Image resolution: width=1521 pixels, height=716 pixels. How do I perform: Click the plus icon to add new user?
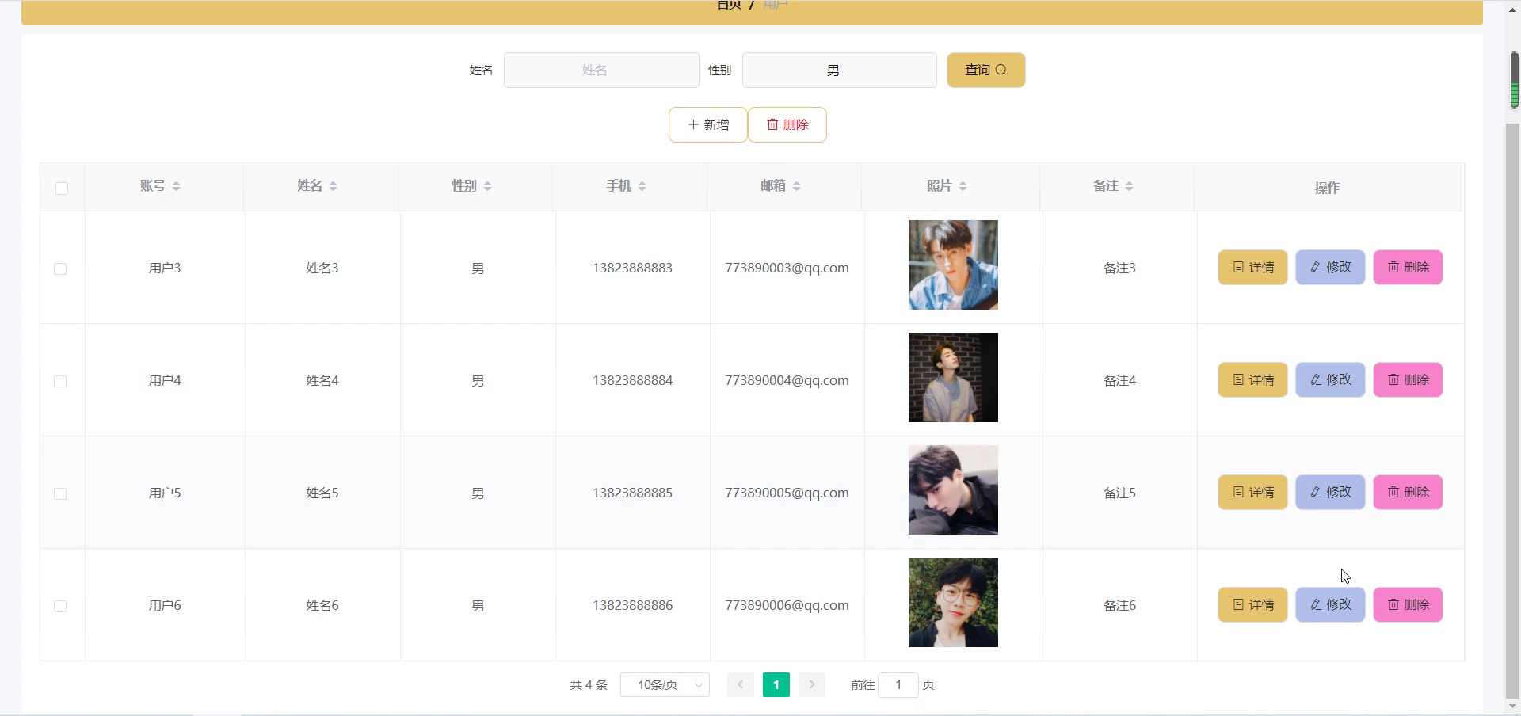[x=693, y=124]
